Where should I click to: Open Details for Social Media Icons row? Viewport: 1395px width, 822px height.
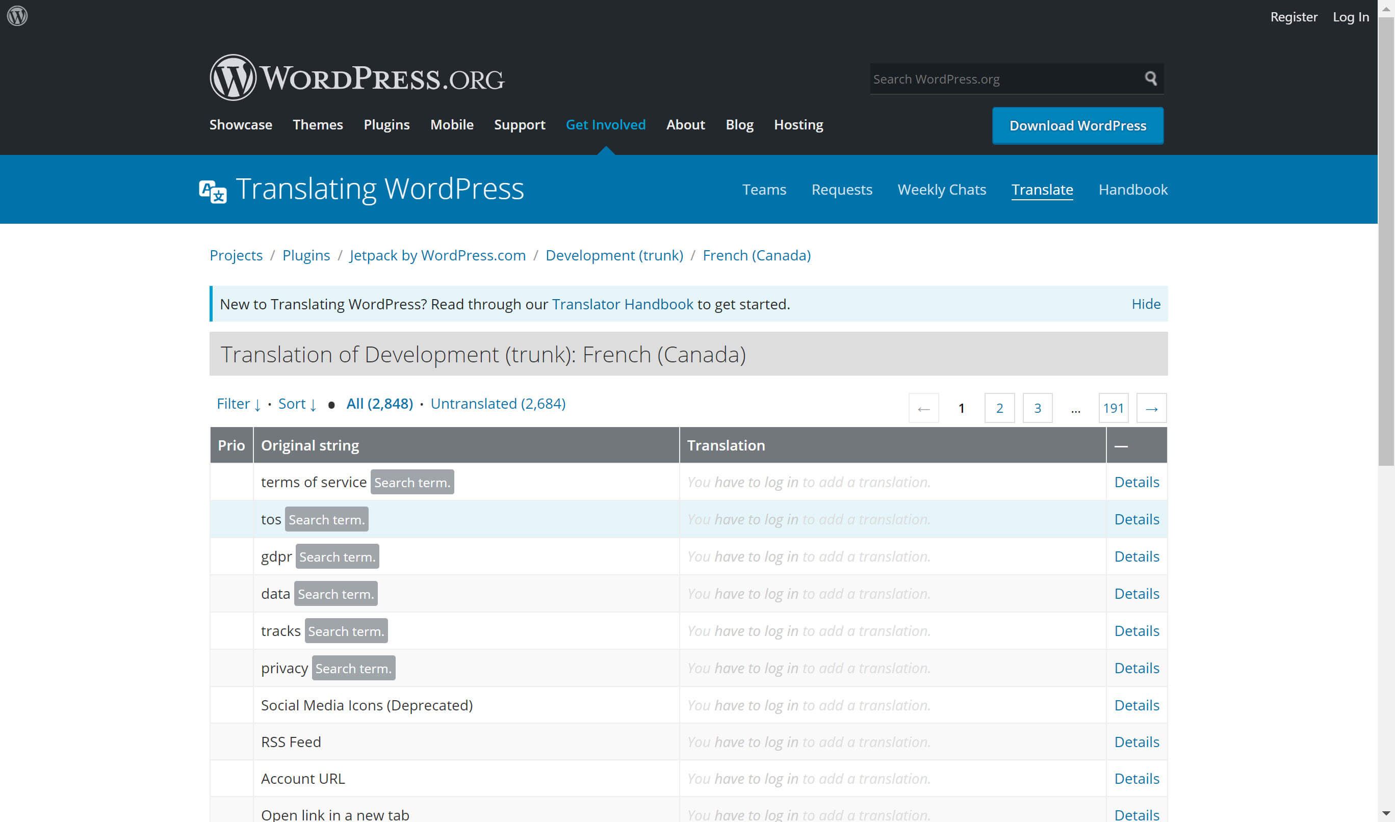point(1136,705)
